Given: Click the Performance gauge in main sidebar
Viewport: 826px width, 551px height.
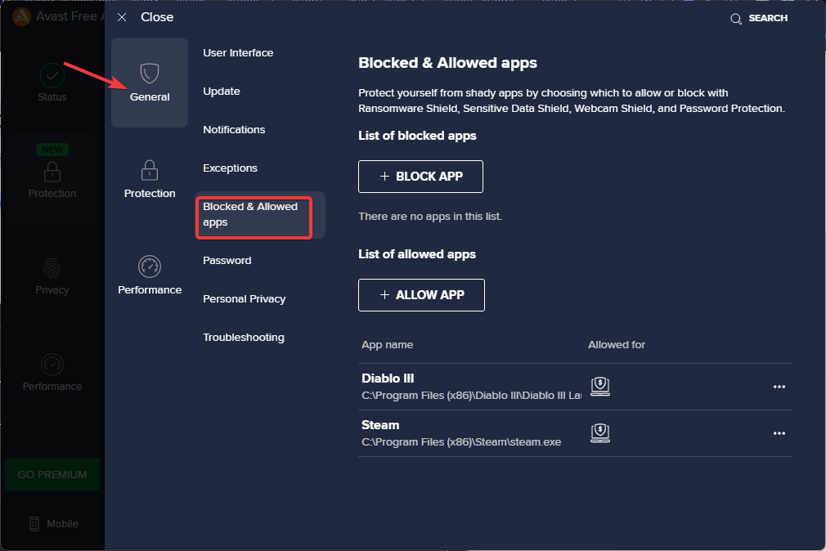Looking at the screenshot, I should point(52,365).
